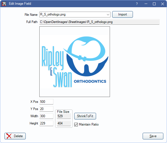The image size is (167, 143).
Task: Click the help question mark button
Action: pos(137,4)
